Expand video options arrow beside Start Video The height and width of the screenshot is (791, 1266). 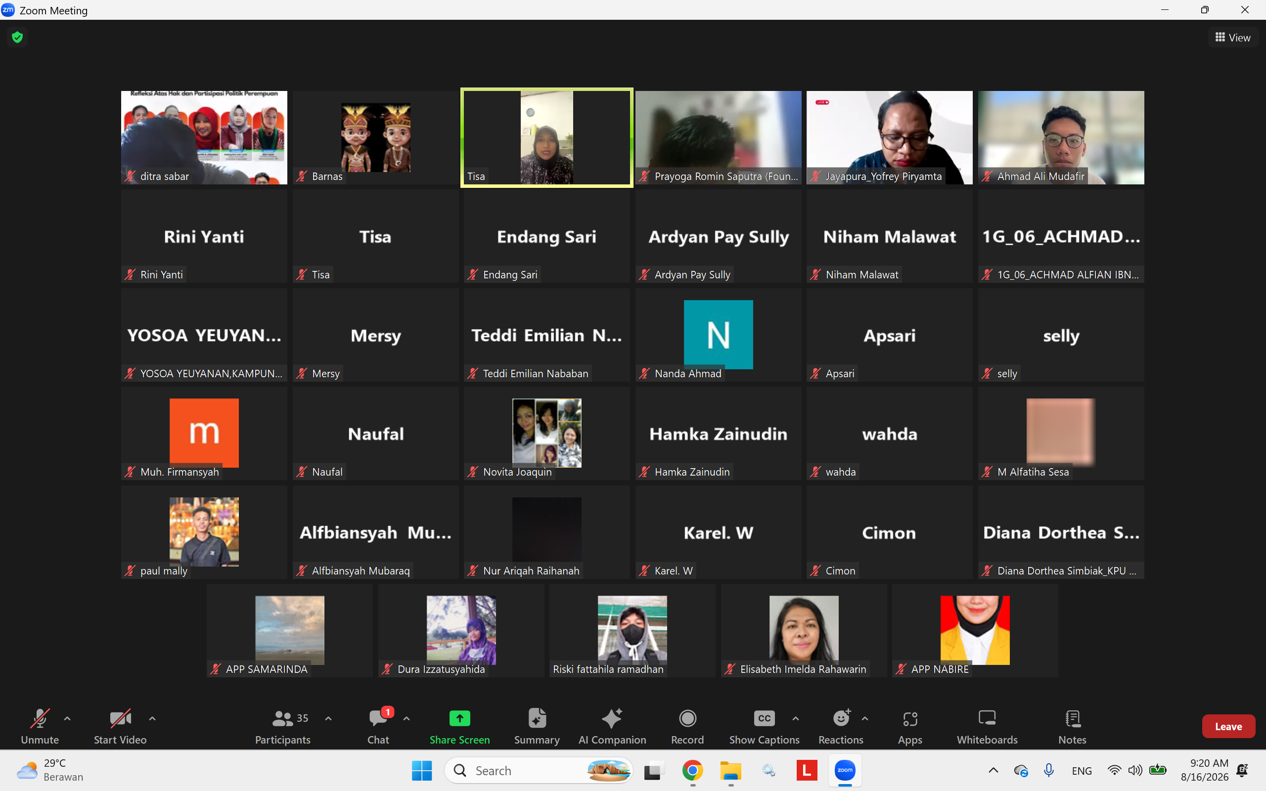click(152, 718)
